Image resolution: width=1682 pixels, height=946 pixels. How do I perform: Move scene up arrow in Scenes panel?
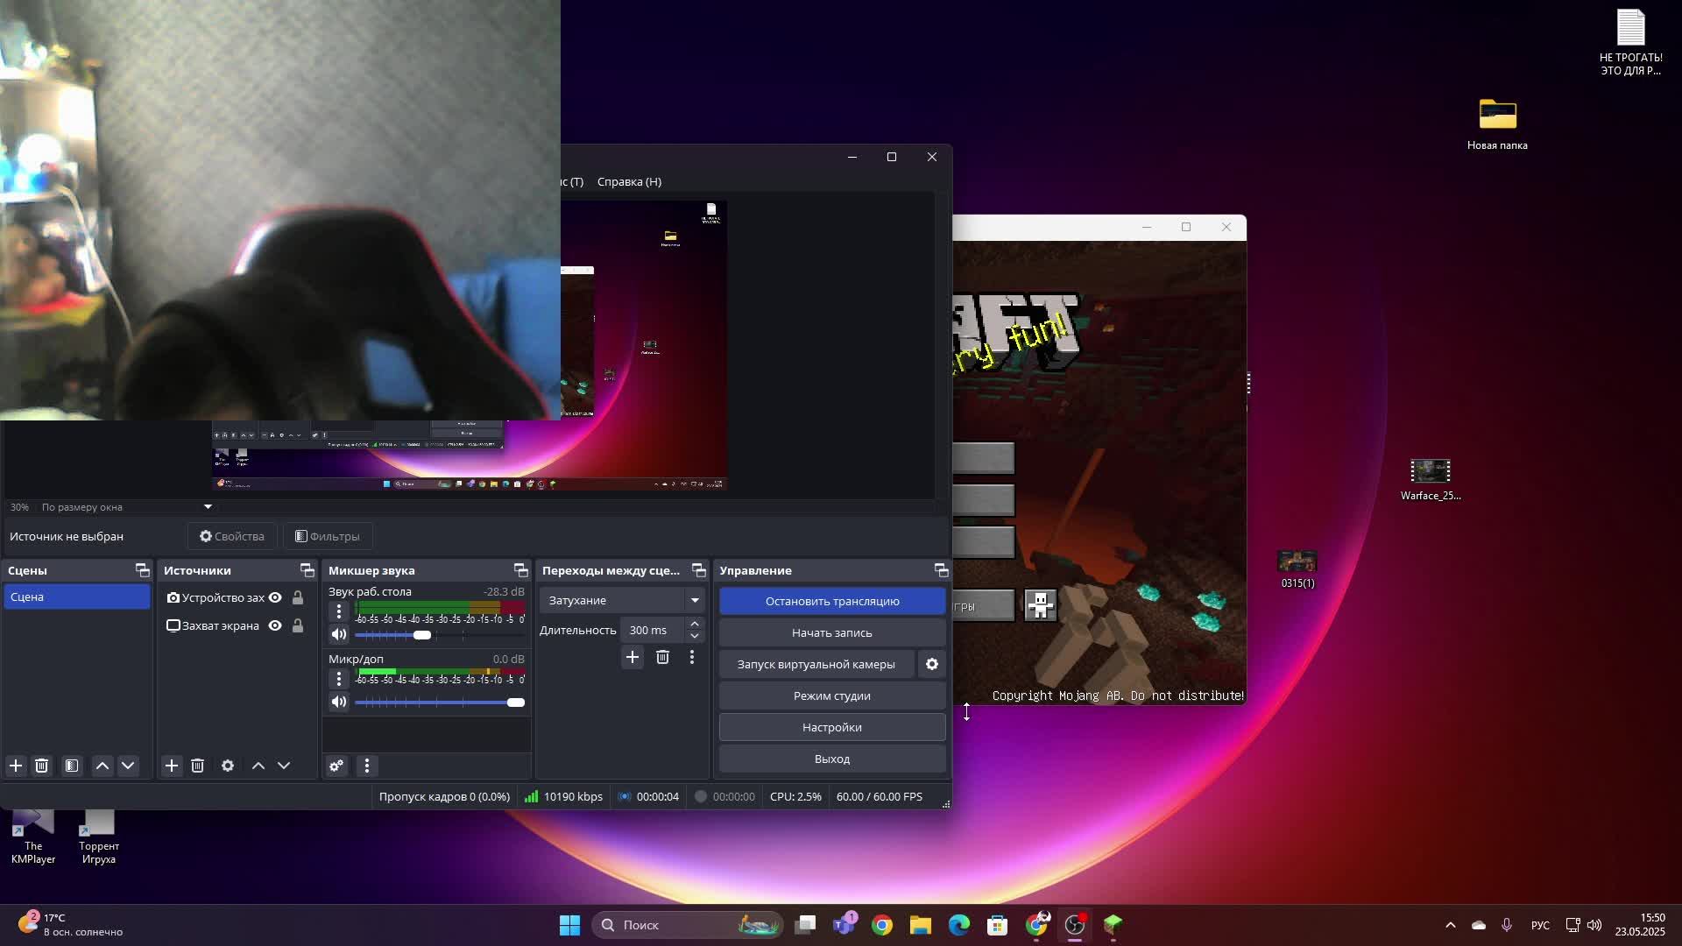[102, 766]
